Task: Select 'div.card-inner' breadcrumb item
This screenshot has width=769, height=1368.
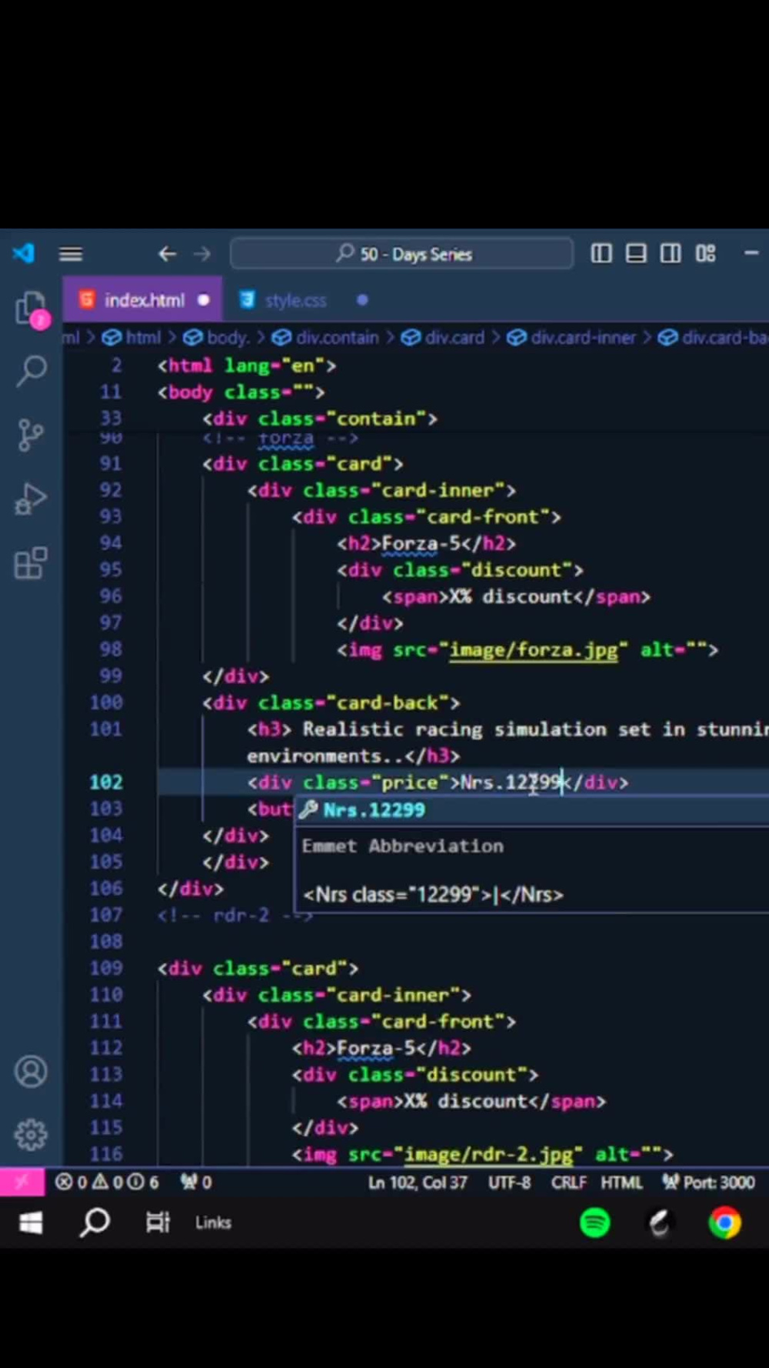Action: (x=583, y=337)
